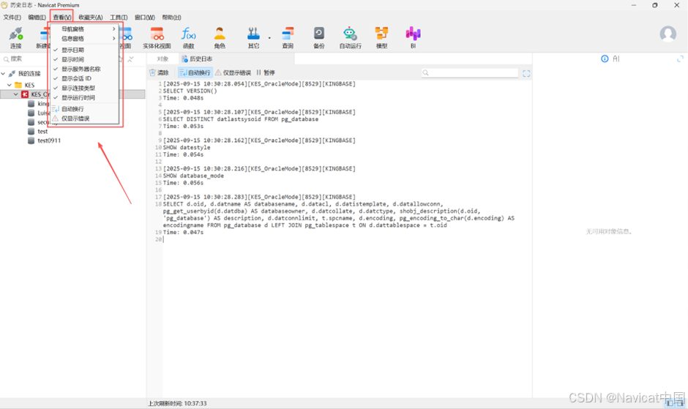Screen dimensions: 688x409
Task: Toggle 自动换行 word wrap in the log toolbar
Action: pyautogui.click(x=195, y=73)
